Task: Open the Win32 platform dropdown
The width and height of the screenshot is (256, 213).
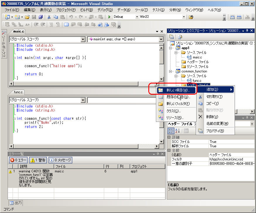Action: (x=184, y=17)
